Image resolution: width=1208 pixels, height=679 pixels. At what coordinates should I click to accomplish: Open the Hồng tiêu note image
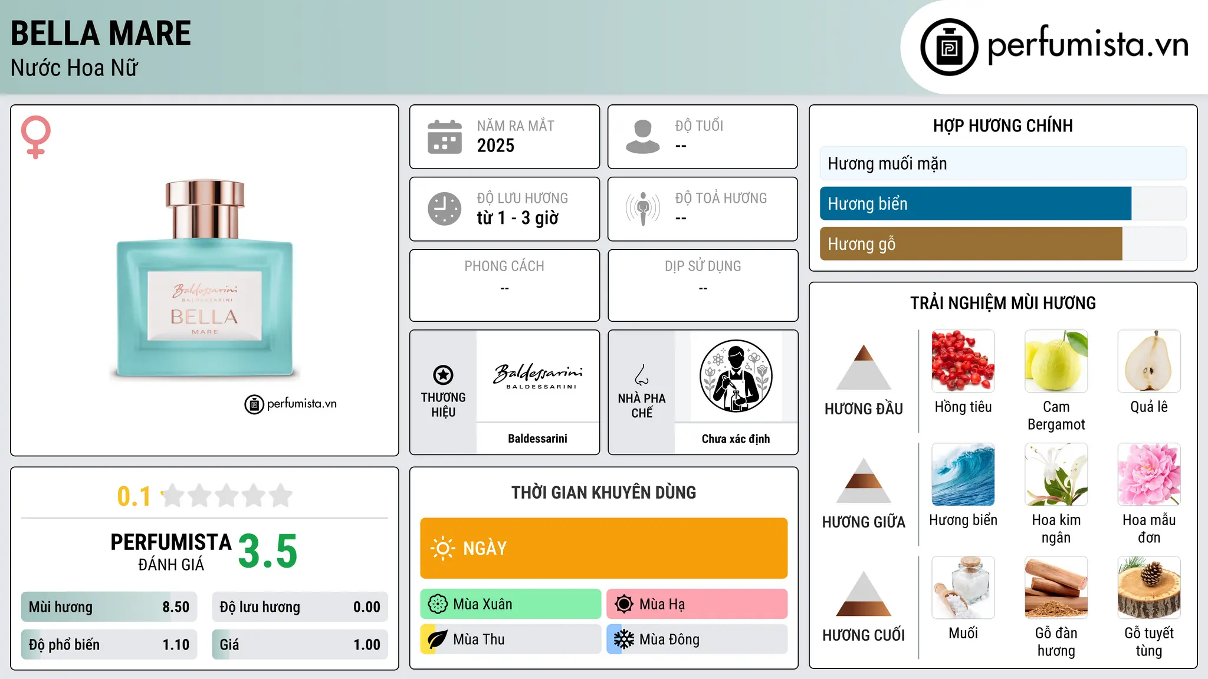[963, 361]
